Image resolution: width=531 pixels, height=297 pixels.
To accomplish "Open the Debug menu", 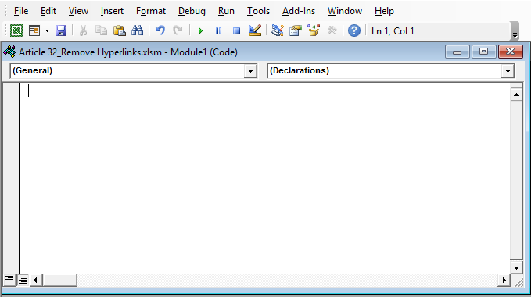I will 192,11.
